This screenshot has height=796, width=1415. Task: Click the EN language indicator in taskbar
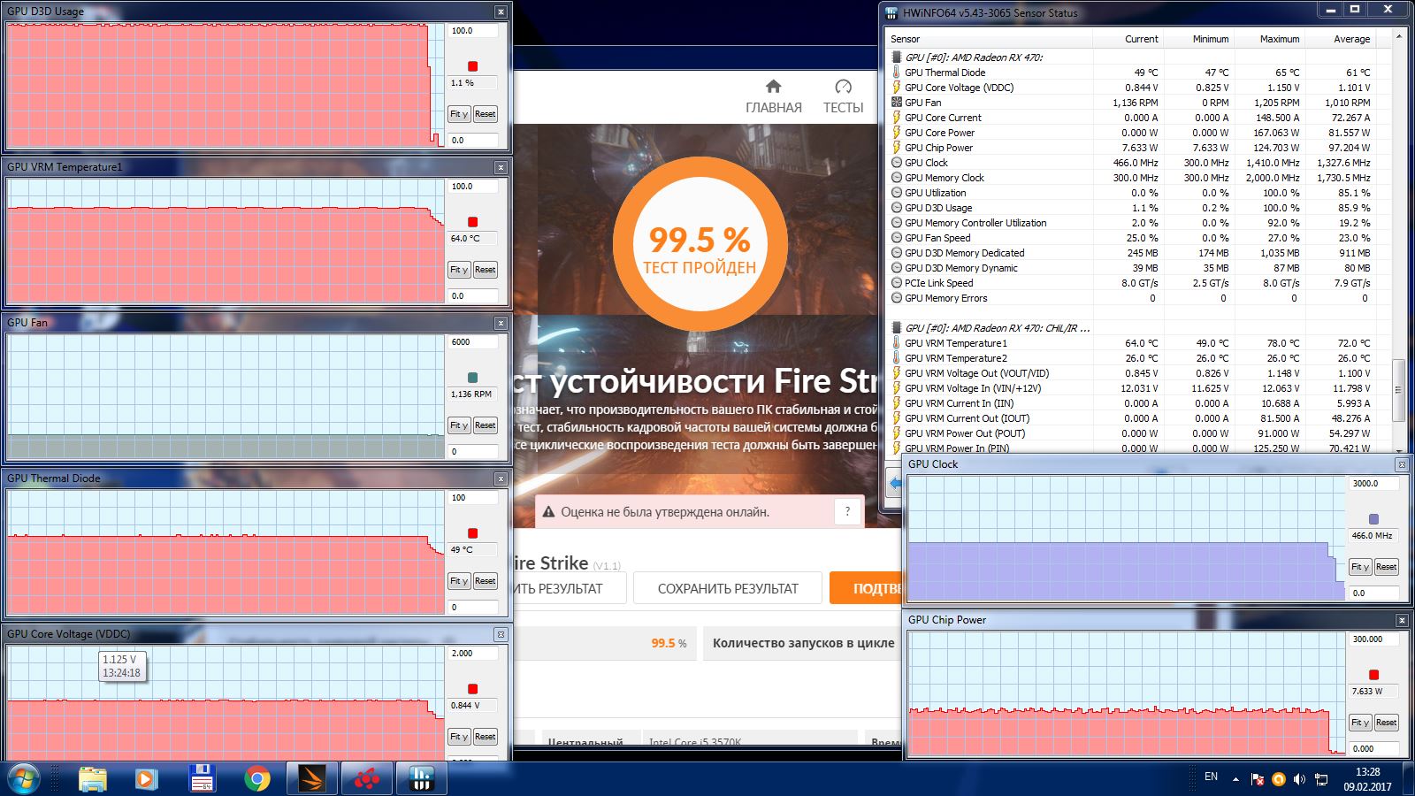(x=1211, y=777)
